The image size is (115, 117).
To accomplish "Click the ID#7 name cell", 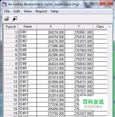I will tap(28, 59).
